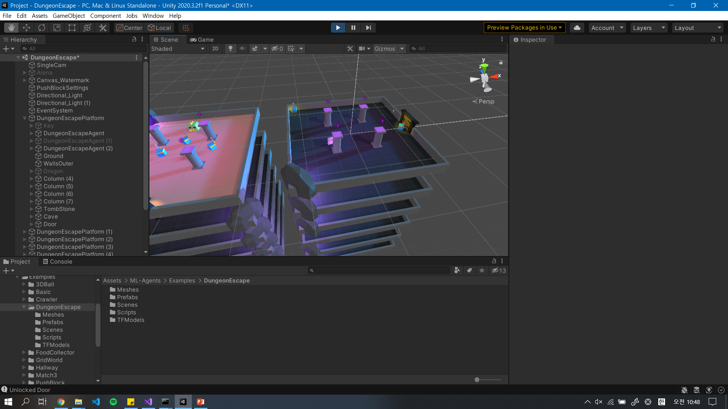Select the Scale tool
The width and height of the screenshot is (728, 409).
click(x=56, y=27)
